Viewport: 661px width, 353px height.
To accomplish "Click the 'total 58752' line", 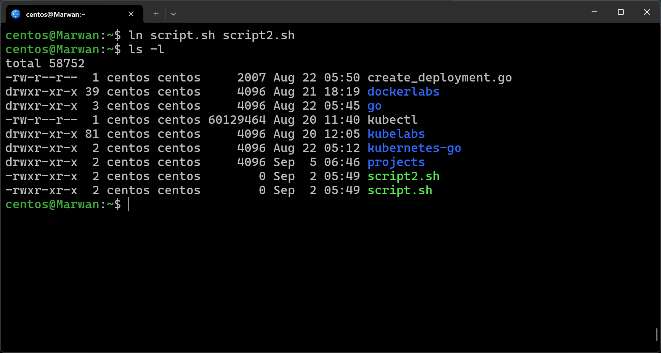I will click(45, 64).
